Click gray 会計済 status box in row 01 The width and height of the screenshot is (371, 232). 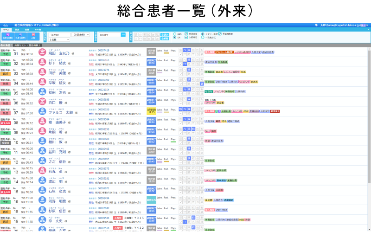point(151,52)
